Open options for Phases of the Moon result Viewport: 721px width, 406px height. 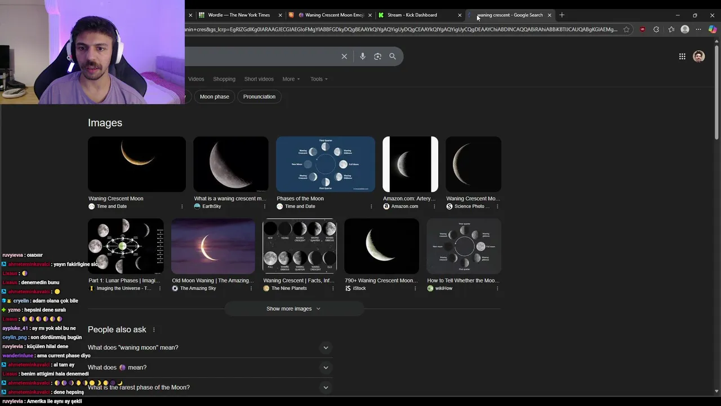[x=371, y=206]
